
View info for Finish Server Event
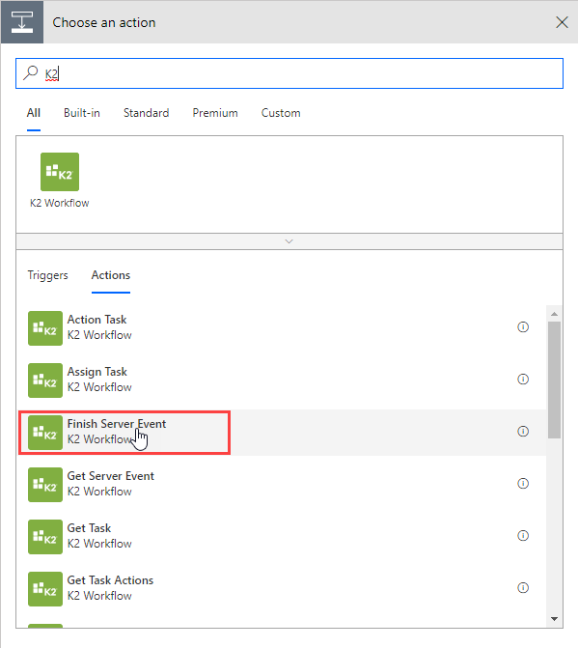click(x=523, y=431)
